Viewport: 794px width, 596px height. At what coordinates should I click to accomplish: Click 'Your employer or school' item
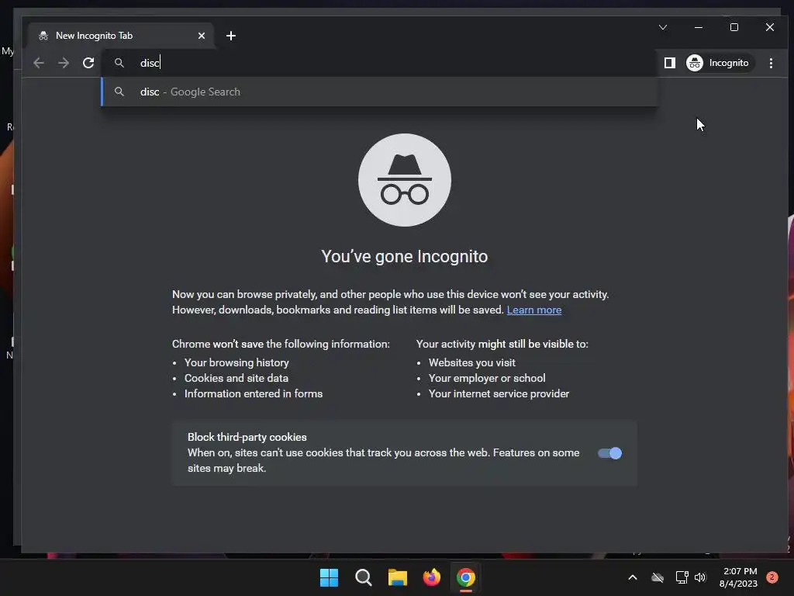click(487, 378)
